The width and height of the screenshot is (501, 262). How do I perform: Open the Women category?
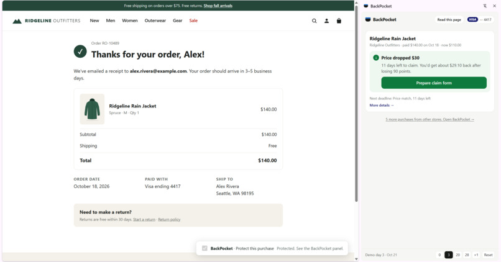[x=130, y=20]
